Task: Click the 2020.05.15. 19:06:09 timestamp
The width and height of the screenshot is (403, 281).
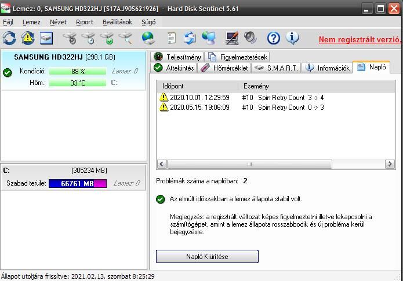Action: pyautogui.click(x=199, y=107)
